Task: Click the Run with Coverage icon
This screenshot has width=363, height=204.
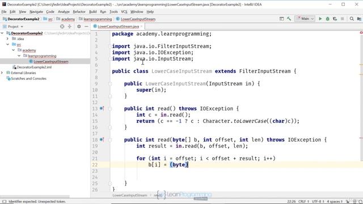Action: tap(335, 19)
